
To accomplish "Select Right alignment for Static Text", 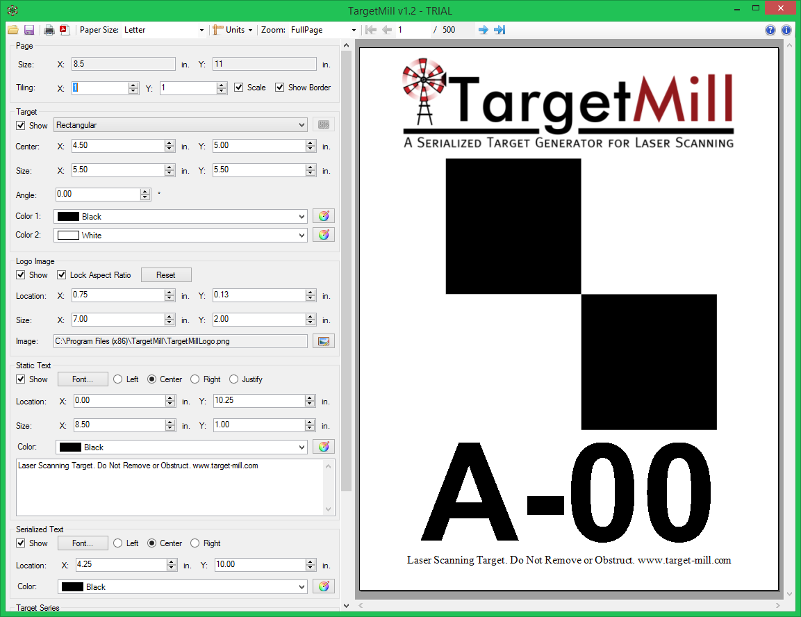I will coord(195,379).
